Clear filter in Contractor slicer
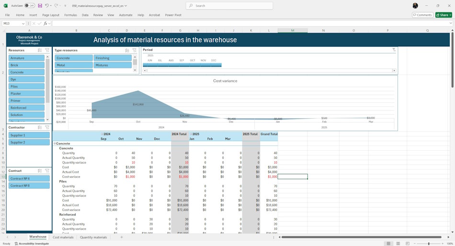Screen dimensions: 455x246 (x=47, y=127)
